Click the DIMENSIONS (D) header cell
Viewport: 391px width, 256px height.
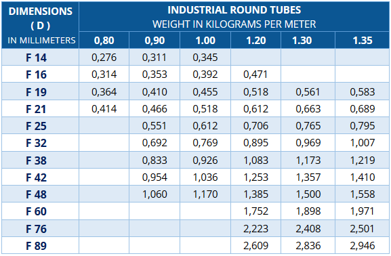pyautogui.click(x=41, y=25)
